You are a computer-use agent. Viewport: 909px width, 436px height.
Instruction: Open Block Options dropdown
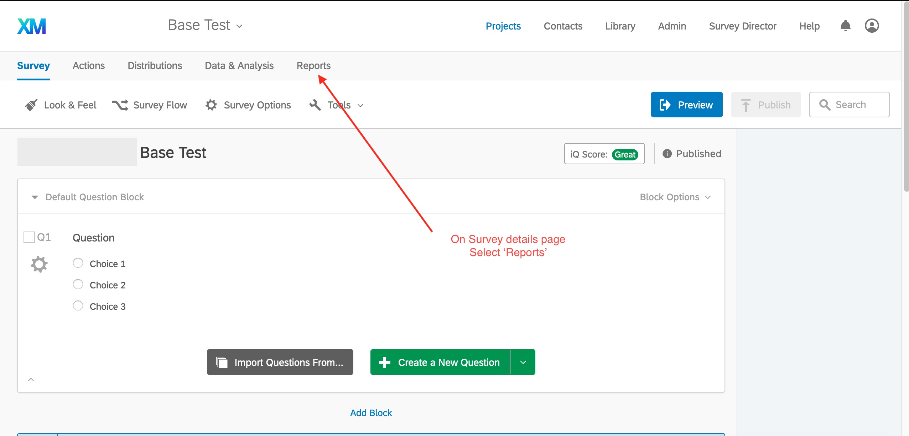click(x=675, y=197)
